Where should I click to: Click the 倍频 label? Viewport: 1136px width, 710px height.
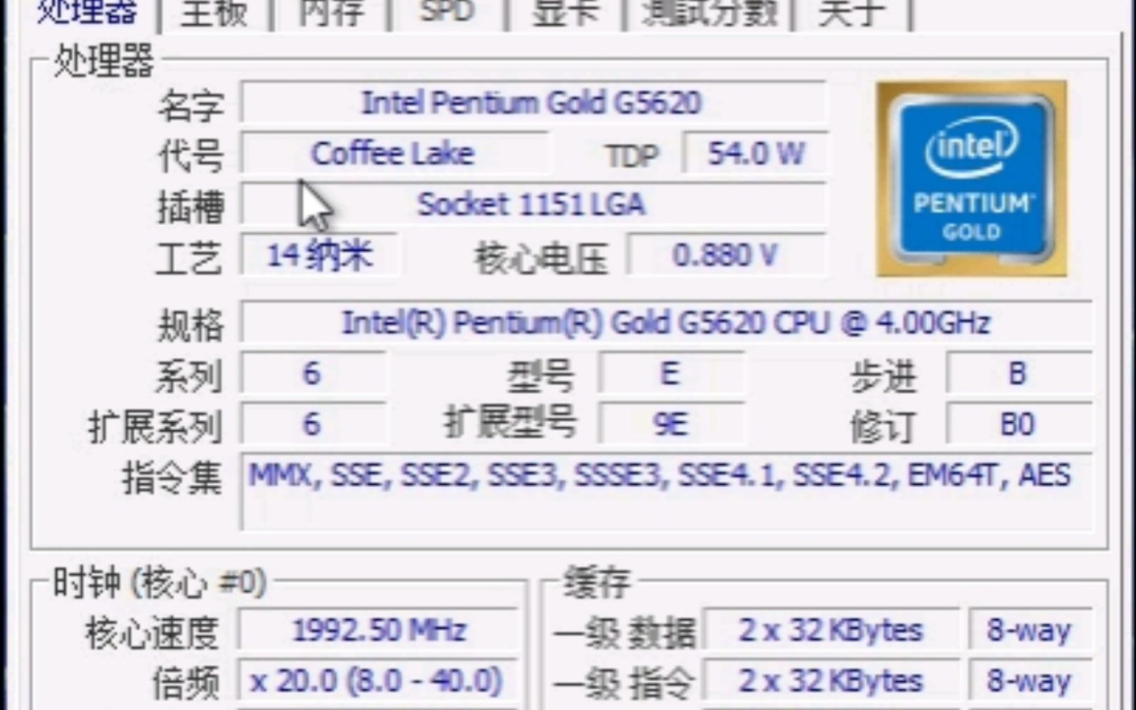point(185,684)
